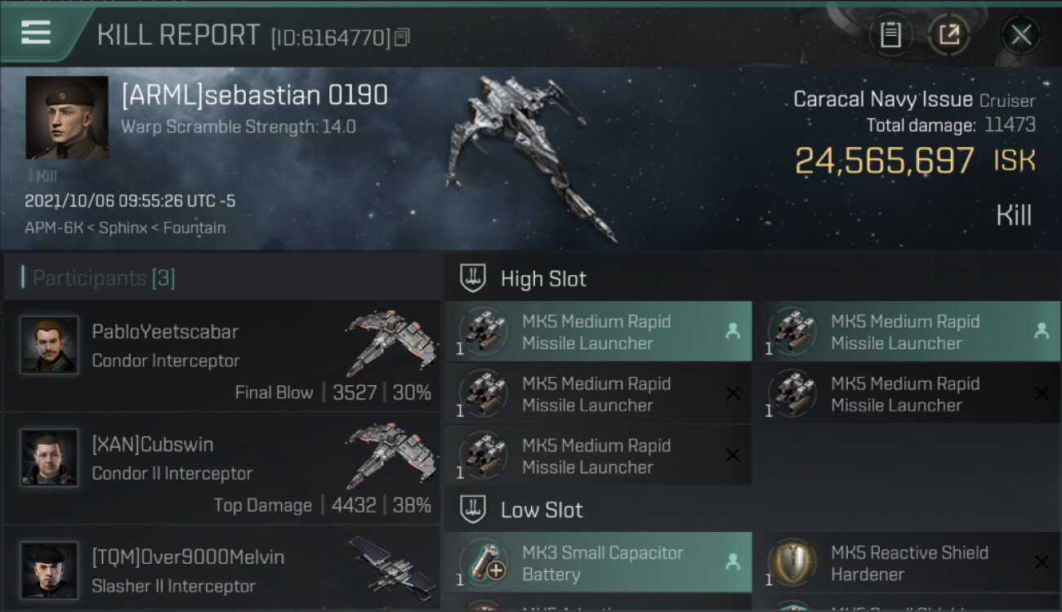Click the share kill report icon
Viewport: 1062px width, 612px height.
click(x=948, y=35)
